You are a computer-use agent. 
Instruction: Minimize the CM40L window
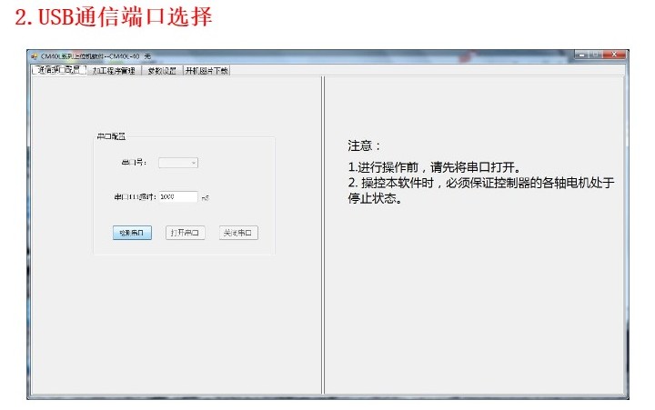pyautogui.click(x=582, y=55)
